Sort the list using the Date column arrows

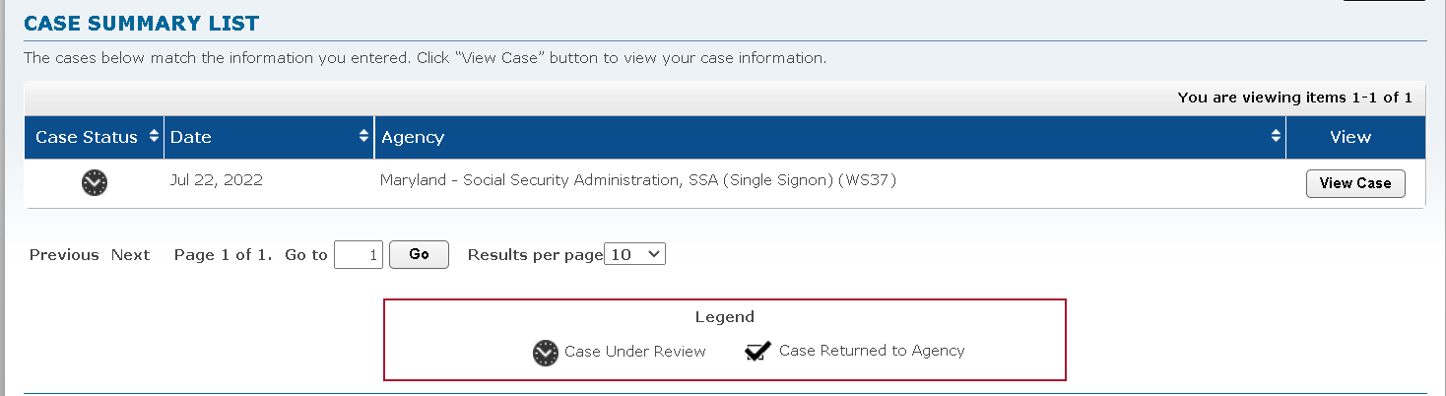tap(363, 137)
